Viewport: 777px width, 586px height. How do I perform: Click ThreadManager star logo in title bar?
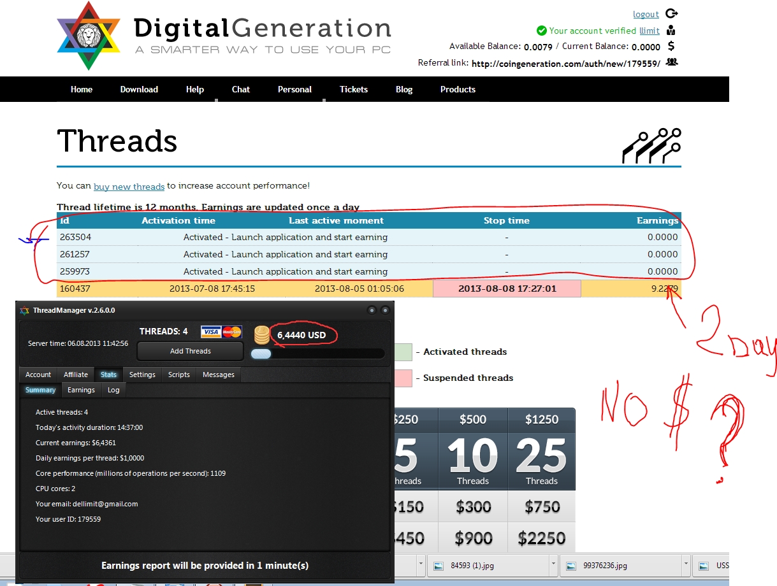(25, 310)
